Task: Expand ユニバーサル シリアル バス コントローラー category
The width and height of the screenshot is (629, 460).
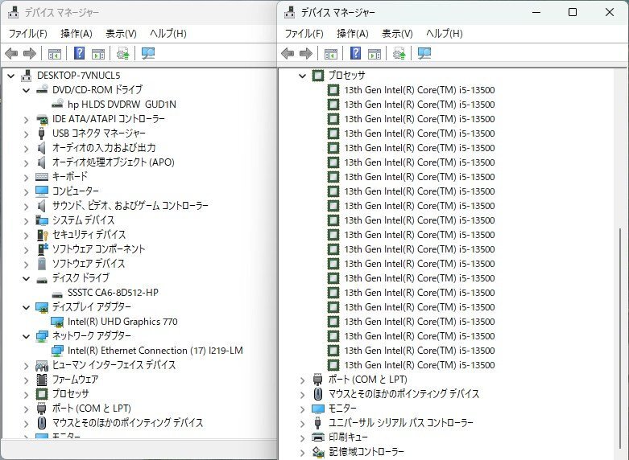Action: click(303, 423)
